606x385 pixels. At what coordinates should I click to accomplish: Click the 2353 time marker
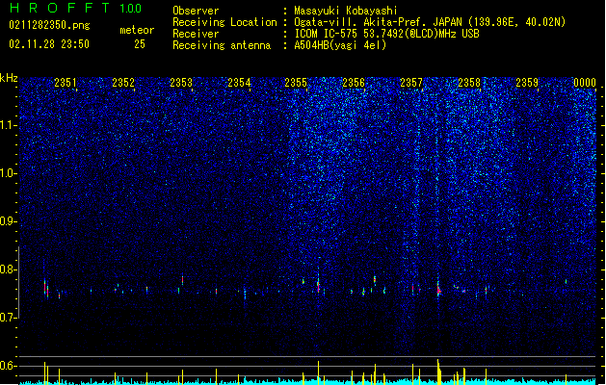point(181,83)
